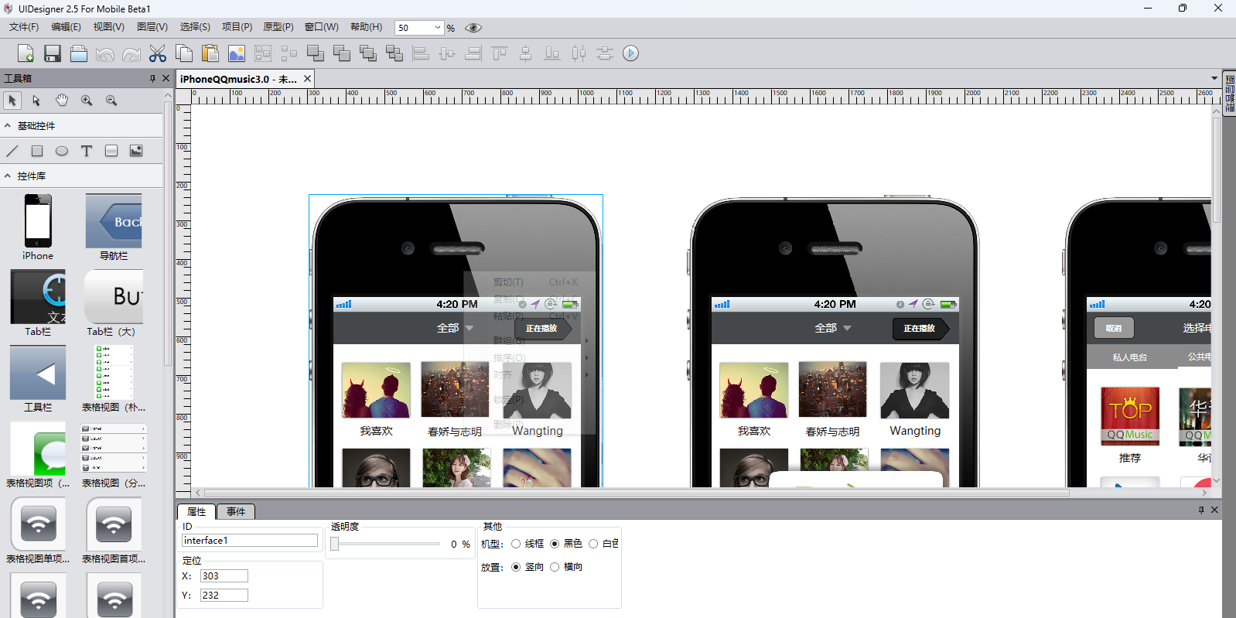
Task: Open the 原型(P) menu
Action: pos(278,27)
